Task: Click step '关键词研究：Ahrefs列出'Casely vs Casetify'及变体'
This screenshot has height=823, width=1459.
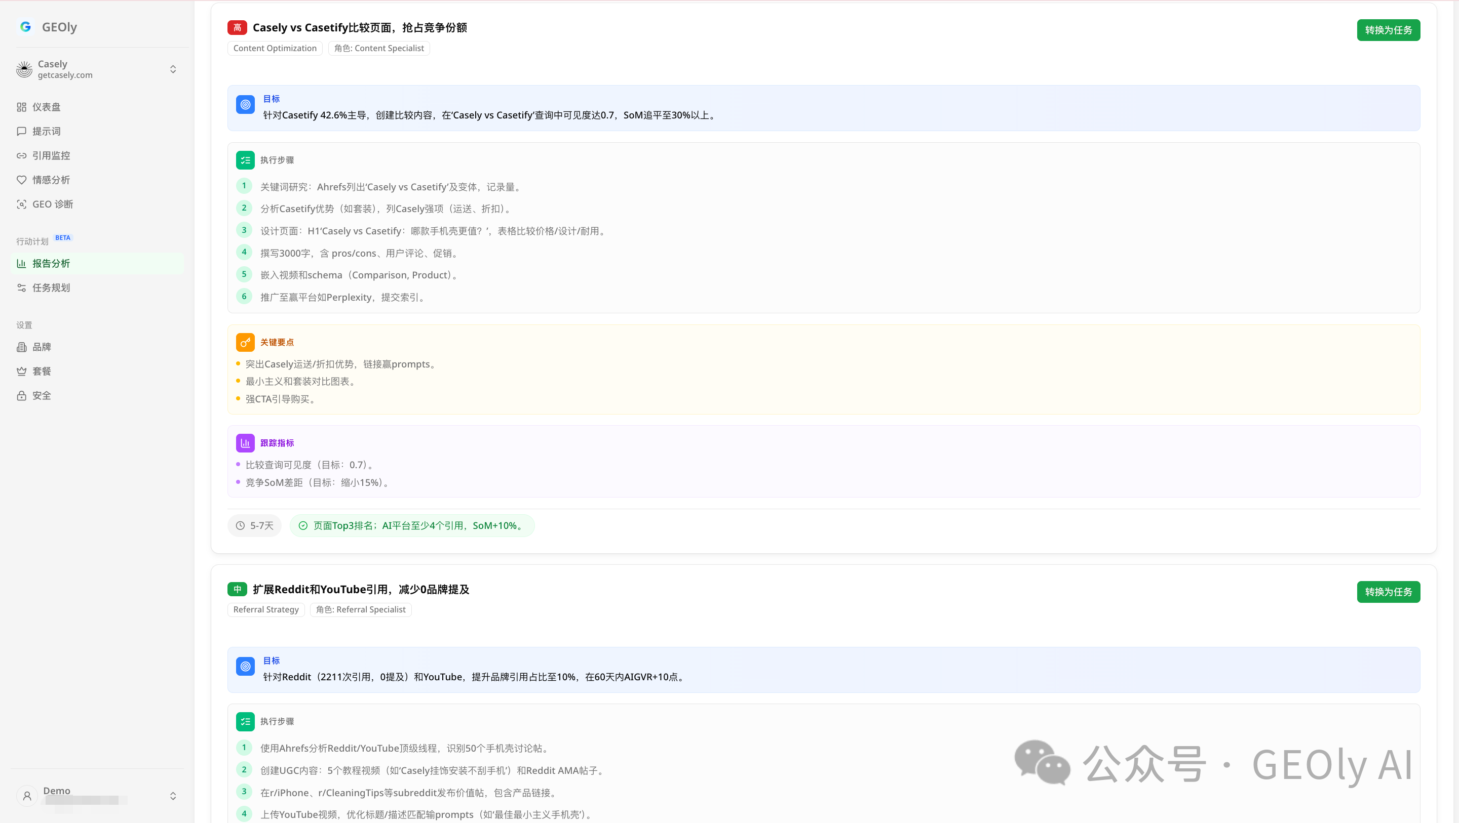Action: 392,187
